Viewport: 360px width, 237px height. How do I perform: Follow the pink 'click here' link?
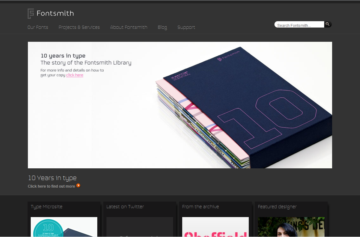(74, 75)
